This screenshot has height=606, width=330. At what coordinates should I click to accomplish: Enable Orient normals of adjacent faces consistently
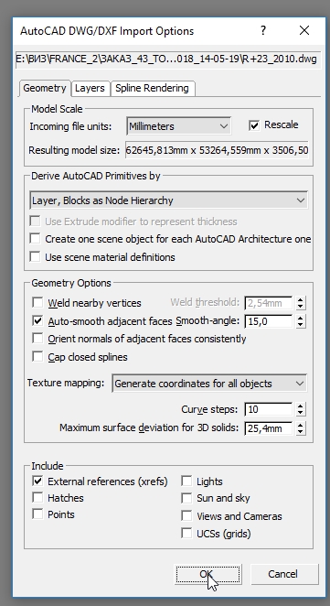[37, 339]
